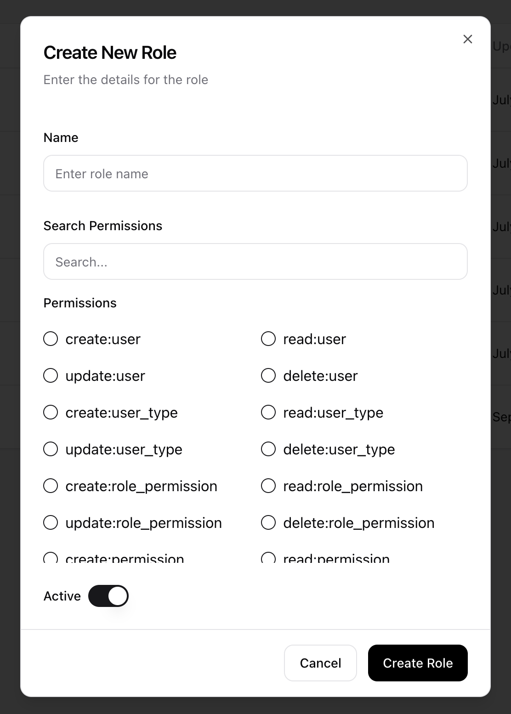Check the update:user permission

(51, 376)
